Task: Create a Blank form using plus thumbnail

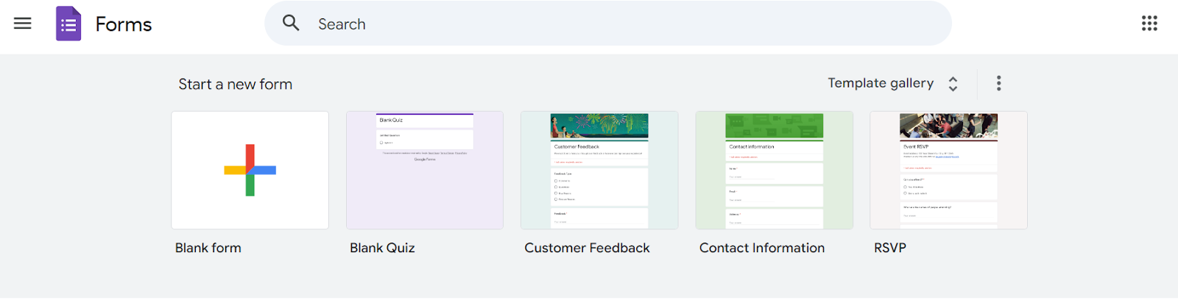Action: pyautogui.click(x=250, y=170)
